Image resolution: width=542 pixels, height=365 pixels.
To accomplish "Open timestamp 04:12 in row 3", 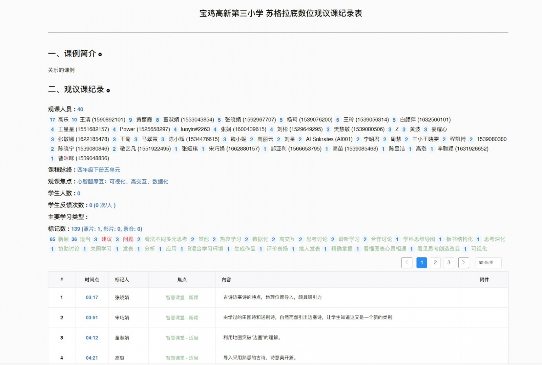I will 92,338.
